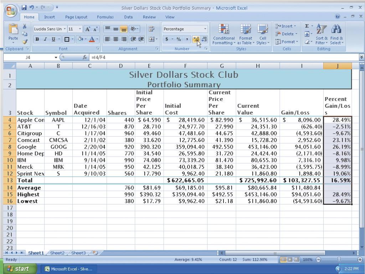Click the formula bar showing =I4/F4
The width and height of the screenshot is (365, 274).
[224, 57]
